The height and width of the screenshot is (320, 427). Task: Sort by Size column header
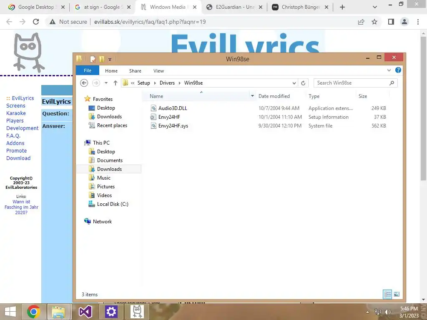click(363, 96)
